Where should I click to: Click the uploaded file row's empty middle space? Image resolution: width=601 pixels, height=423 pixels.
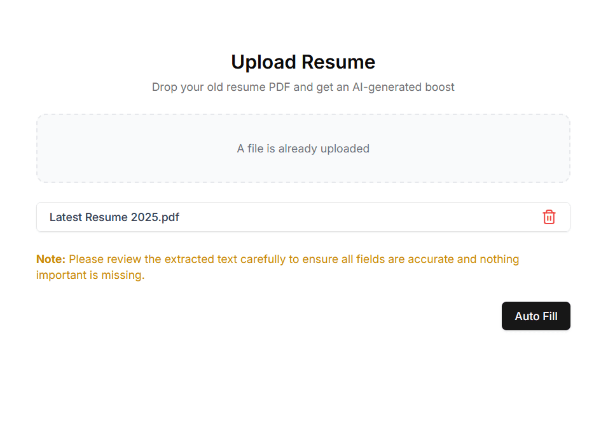[356, 217]
